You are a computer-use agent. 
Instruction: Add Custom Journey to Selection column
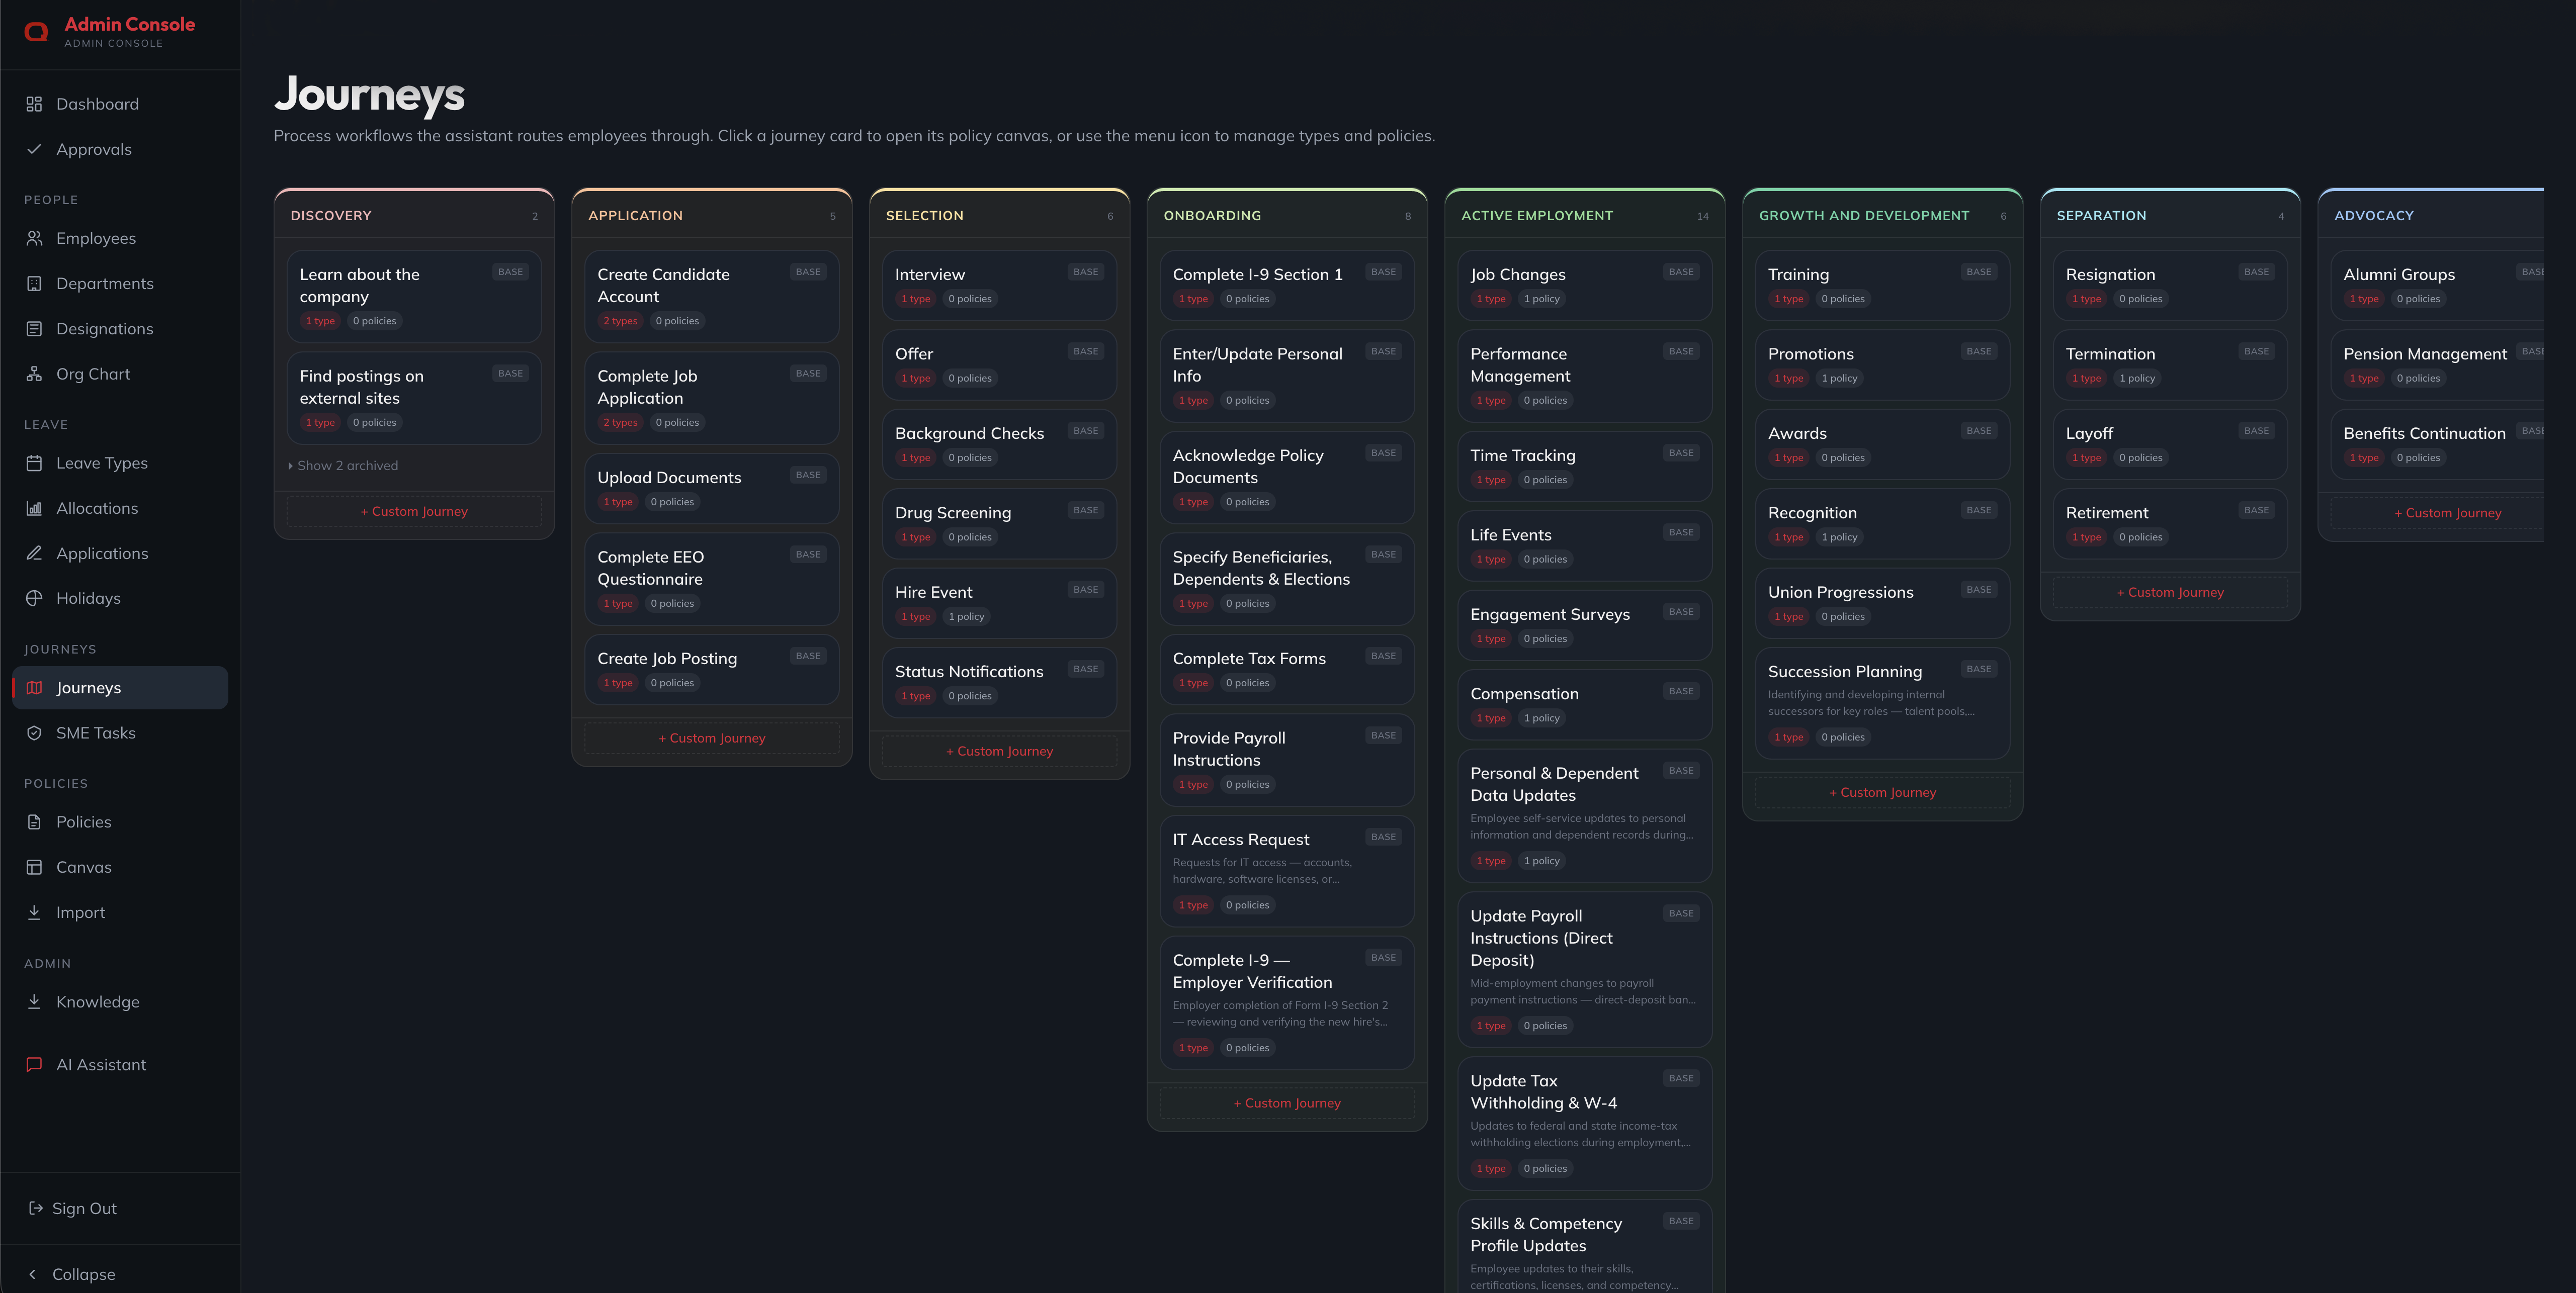tap(1000, 752)
